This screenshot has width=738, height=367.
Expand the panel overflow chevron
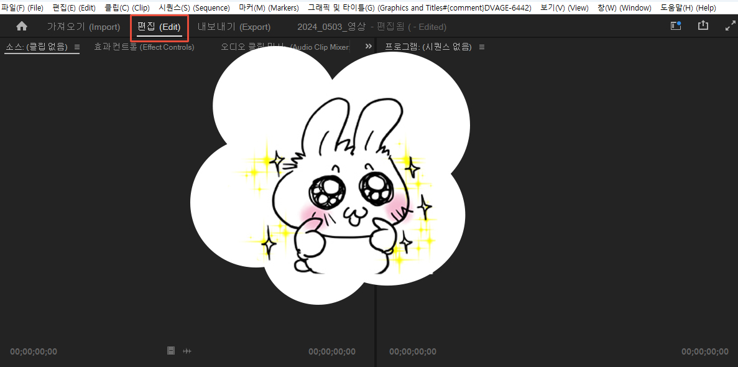point(369,46)
